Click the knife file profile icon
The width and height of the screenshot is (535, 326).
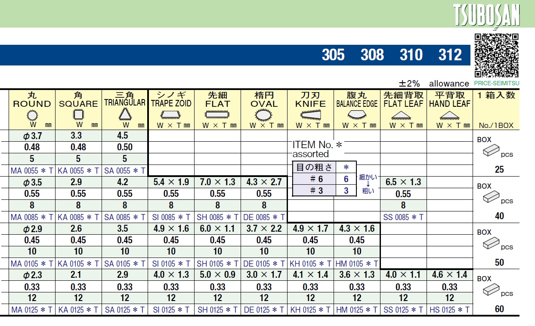pyautogui.click(x=311, y=115)
